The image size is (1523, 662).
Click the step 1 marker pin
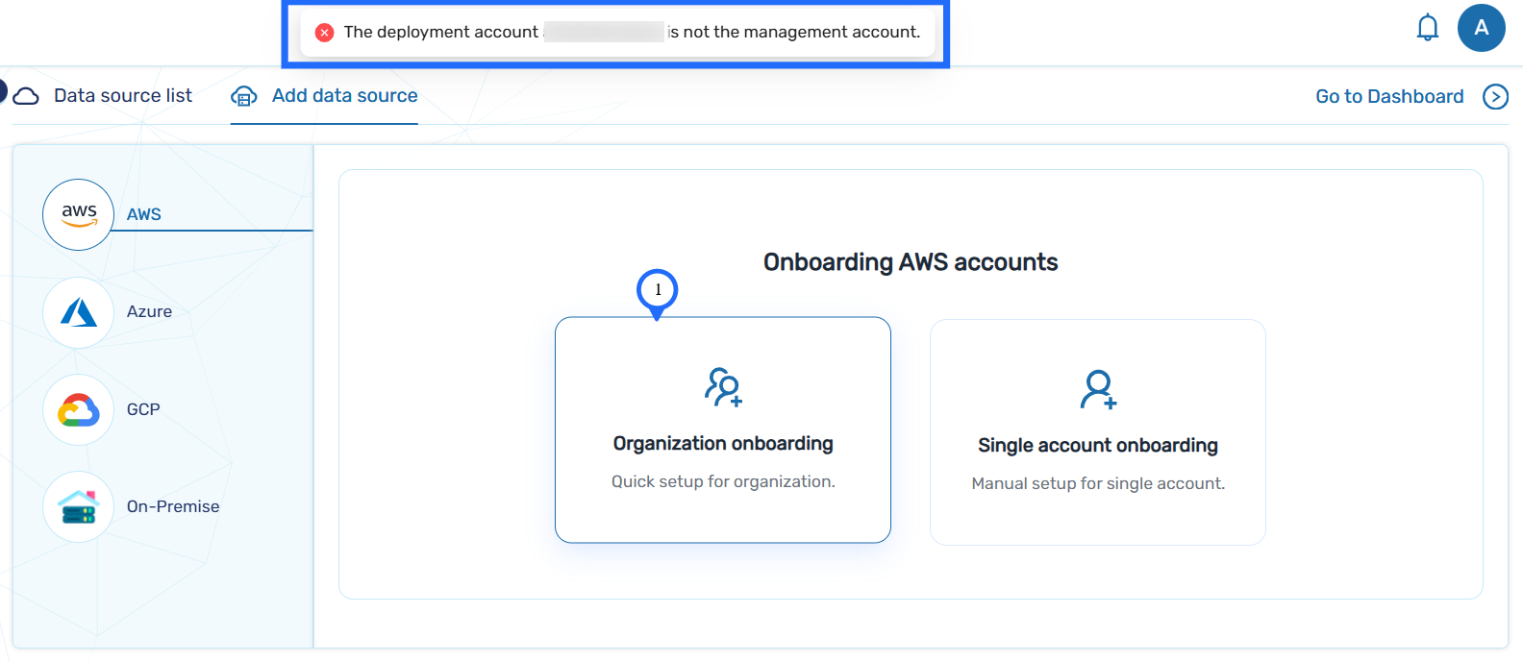658,290
